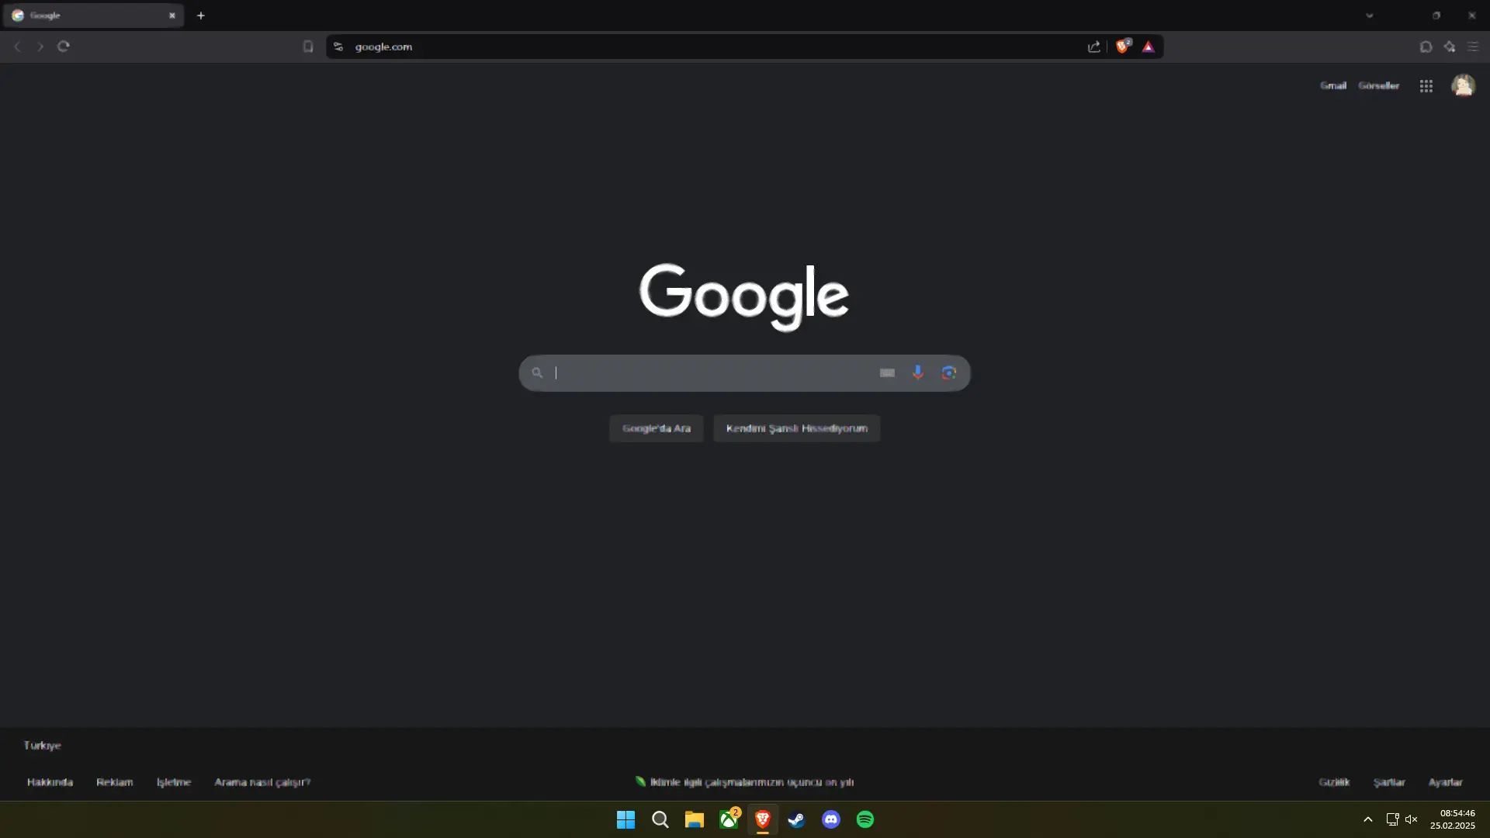Open the Hakkında footer link
This screenshot has height=838, width=1490.
pos(50,782)
